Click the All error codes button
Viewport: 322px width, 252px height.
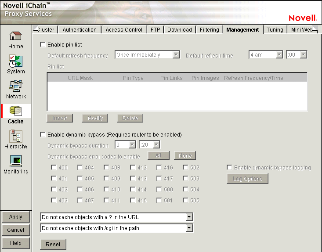coord(159,155)
